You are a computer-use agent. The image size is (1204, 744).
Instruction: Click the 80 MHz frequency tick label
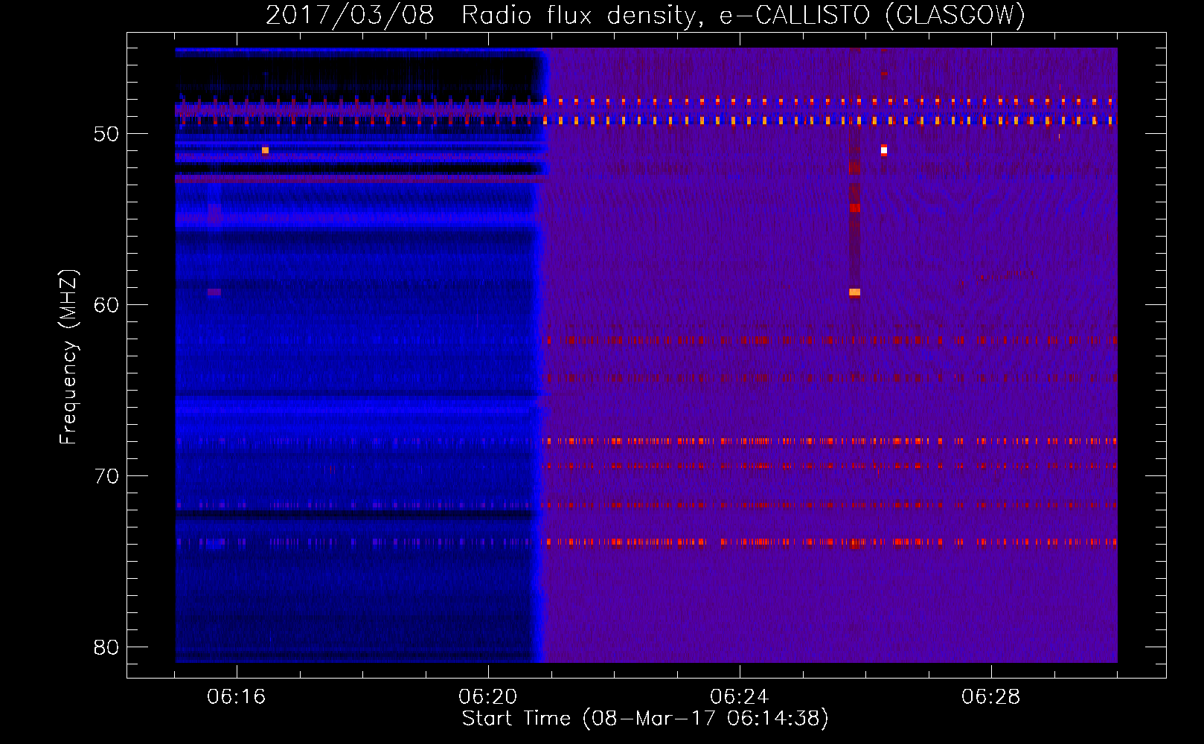[x=106, y=647]
